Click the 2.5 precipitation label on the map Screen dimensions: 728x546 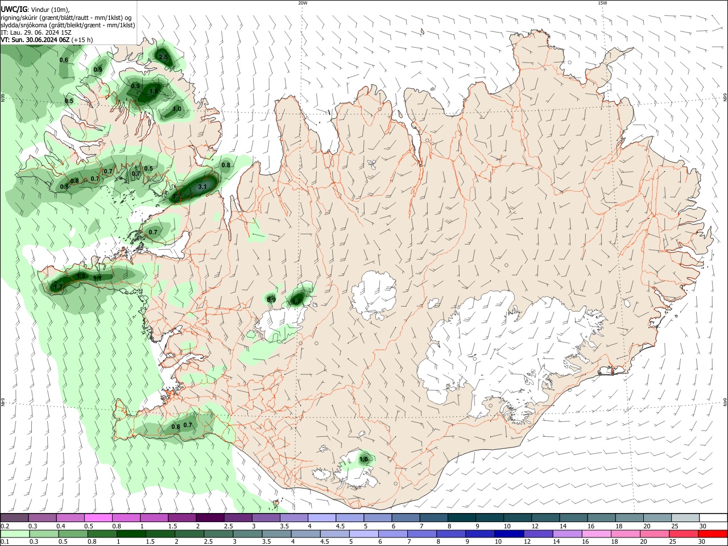[163, 57]
